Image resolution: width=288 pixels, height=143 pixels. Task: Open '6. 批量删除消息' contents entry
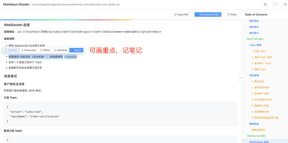coord(260,112)
